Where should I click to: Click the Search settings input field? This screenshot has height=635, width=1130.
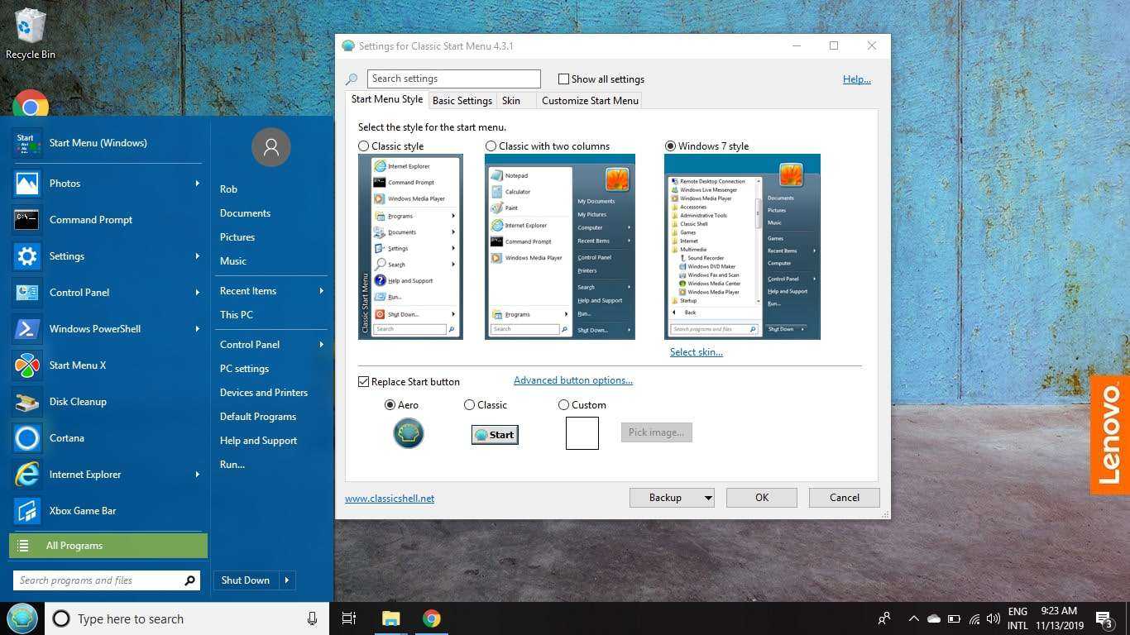point(453,79)
